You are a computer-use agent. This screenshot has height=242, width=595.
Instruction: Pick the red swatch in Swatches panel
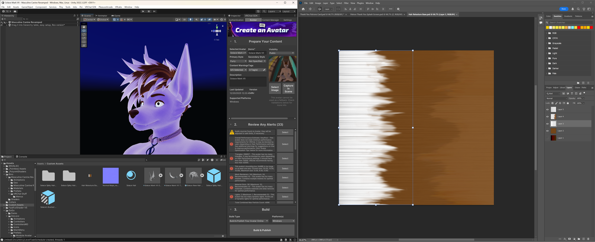(591, 27)
